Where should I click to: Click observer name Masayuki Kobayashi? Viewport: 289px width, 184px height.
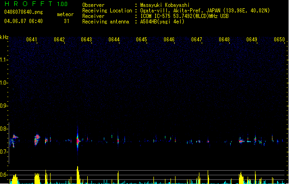click(165, 5)
